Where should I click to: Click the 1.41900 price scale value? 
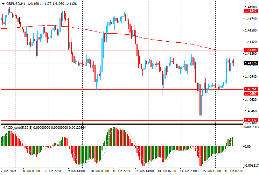tap(251, 7)
